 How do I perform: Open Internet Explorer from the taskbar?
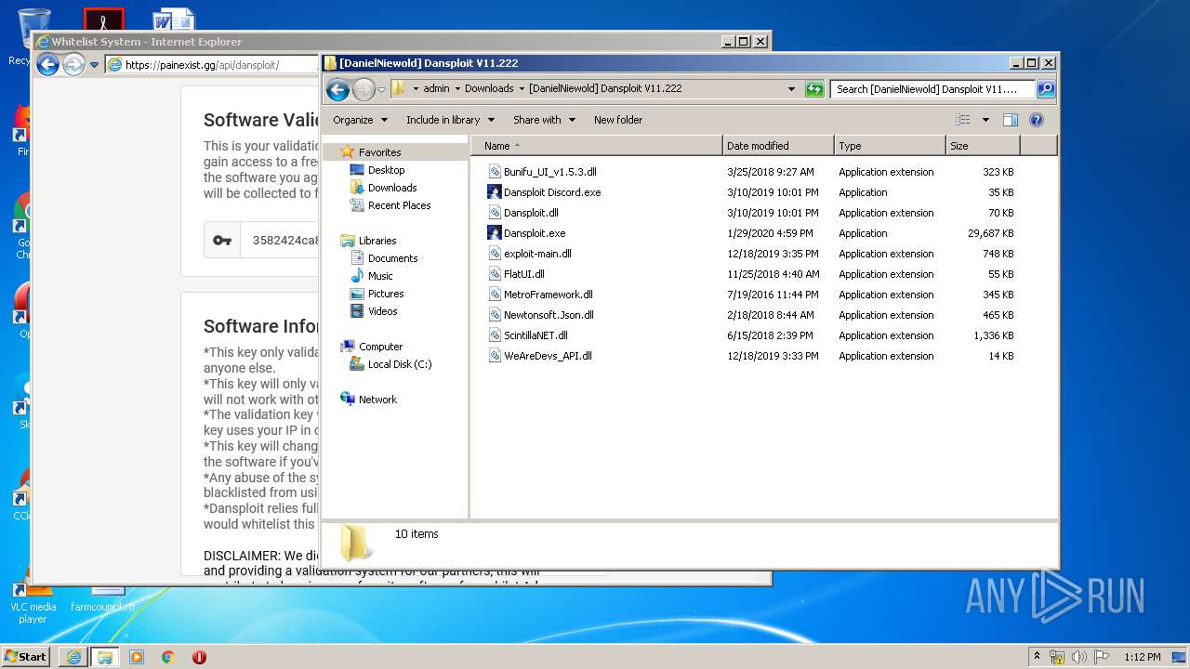[73, 657]
